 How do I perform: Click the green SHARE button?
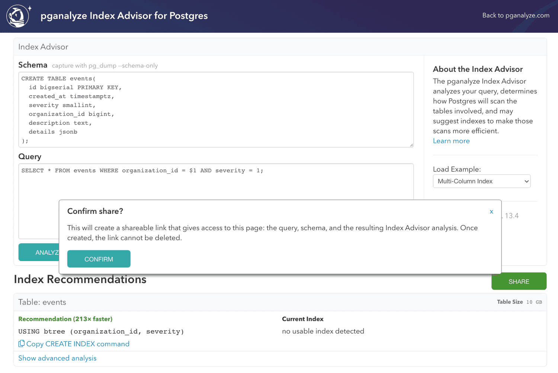[519, 281]
